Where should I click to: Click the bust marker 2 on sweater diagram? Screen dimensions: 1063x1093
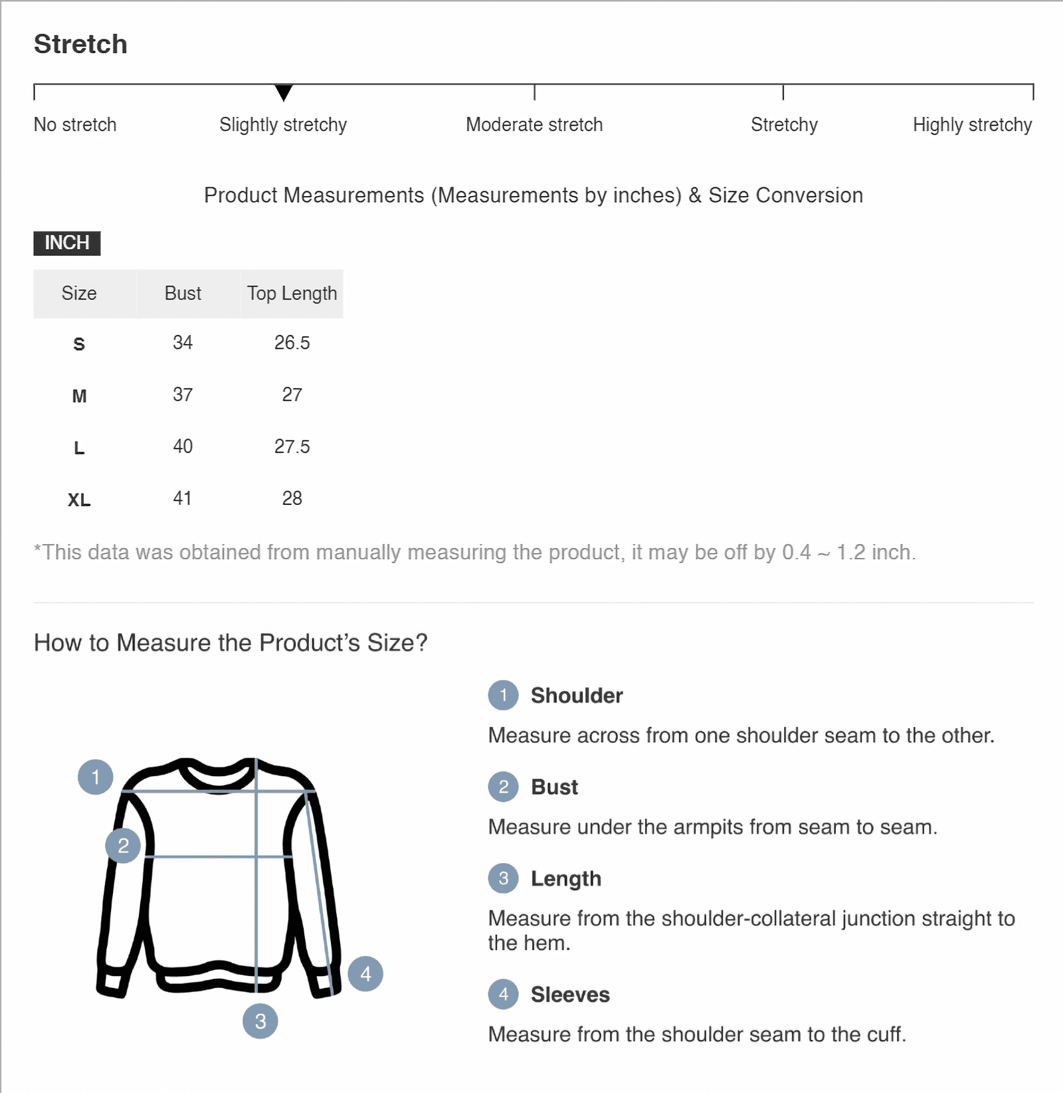(123, 846)
